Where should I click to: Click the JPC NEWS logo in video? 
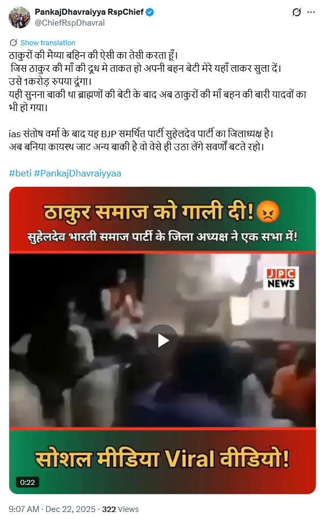[x=281, y=278]
